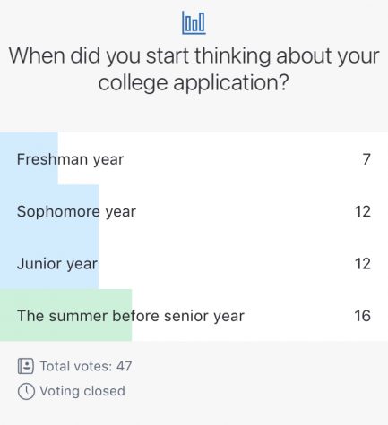The width and height of the screenshot is (388, 425).
Task: Click the total votes person icon
Action: [26, 366]
